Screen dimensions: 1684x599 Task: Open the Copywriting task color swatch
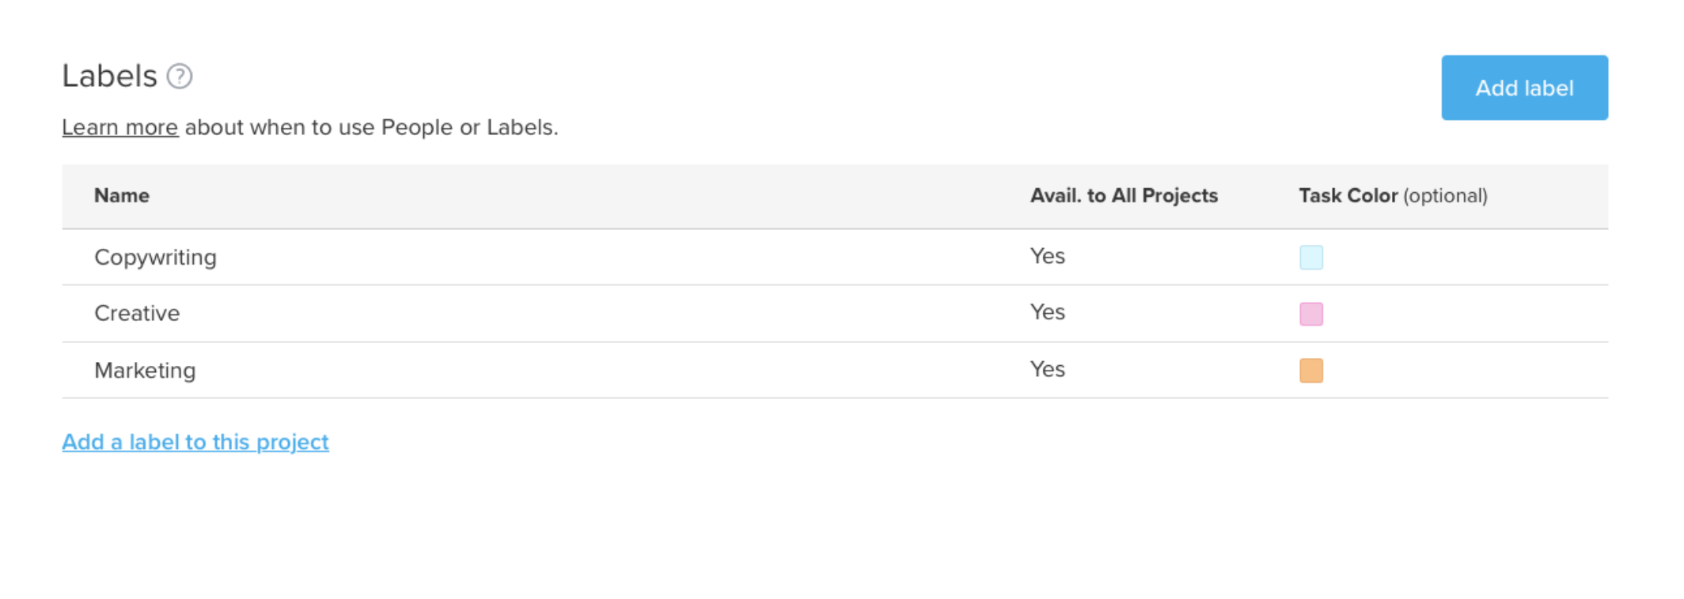(x=1310, y=257)
